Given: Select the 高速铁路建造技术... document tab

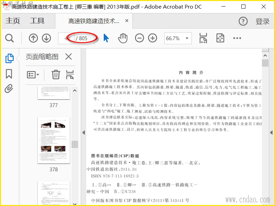Looking at the screenshot, I should click(x=93, y=21).
